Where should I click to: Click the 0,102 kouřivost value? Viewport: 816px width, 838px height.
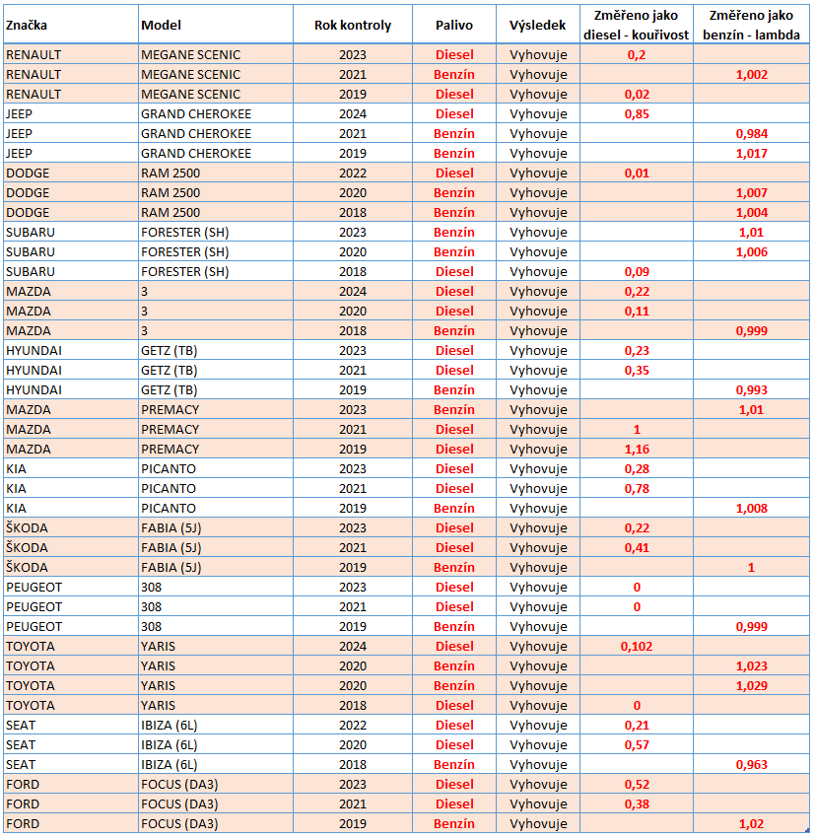tap(637, 647)
